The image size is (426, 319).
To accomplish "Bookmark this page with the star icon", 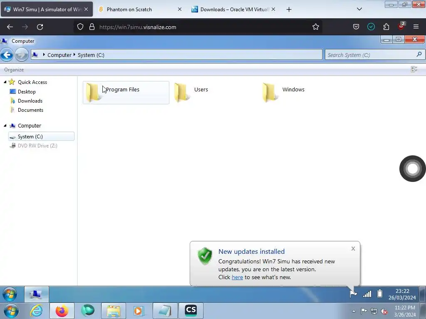I will pos(315,27).
